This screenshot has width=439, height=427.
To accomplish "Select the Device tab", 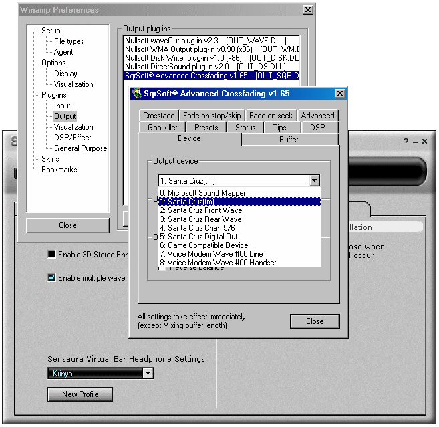I will point(189,138).
